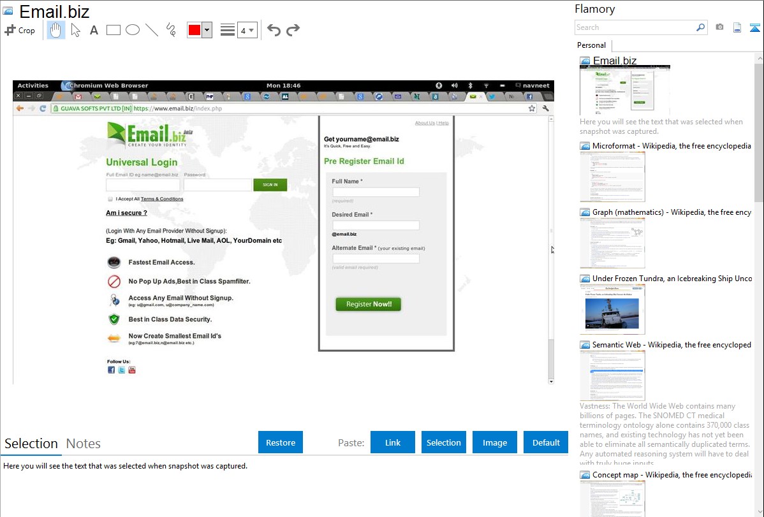
Task: Click the Full Email ID login field
Action: 143,185
